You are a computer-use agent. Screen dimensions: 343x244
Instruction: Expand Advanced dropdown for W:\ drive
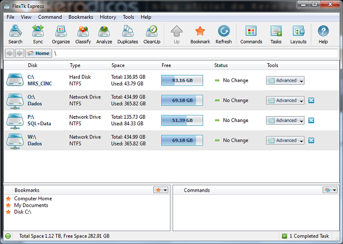285,140
